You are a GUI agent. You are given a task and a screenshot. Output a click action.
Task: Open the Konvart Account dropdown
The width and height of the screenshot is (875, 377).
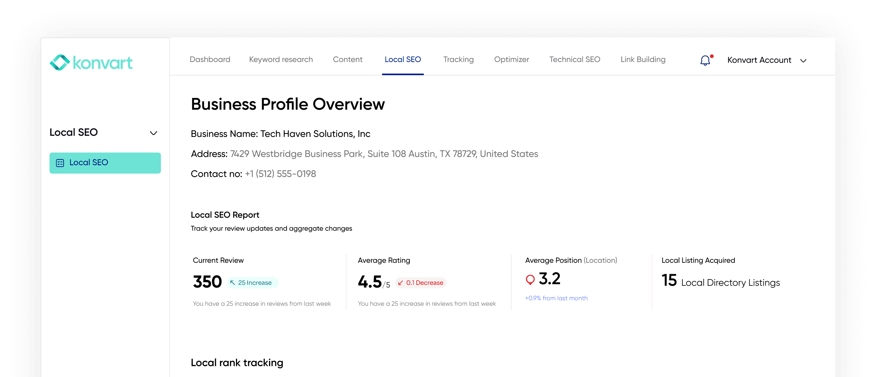point(766,60)
